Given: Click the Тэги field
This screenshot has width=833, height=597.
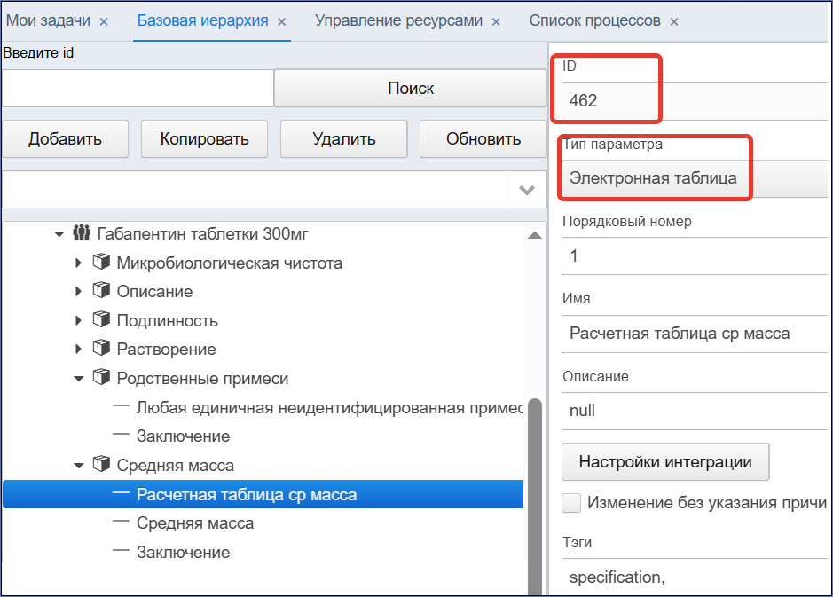Looking at the screenshot, I should pos(695,577).
